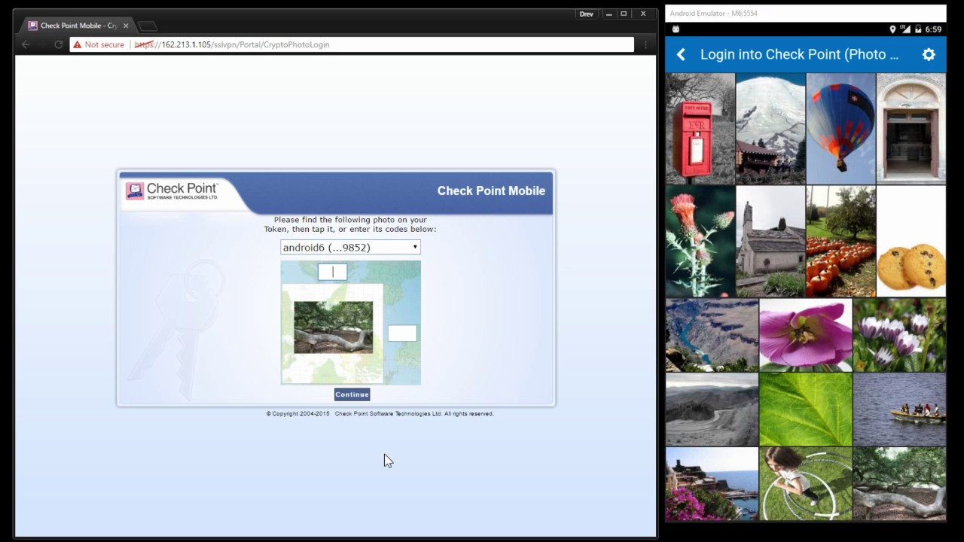Focus the right-side code input field
Image resolution: width=964 pixels, height=542 pixels.
402,333
